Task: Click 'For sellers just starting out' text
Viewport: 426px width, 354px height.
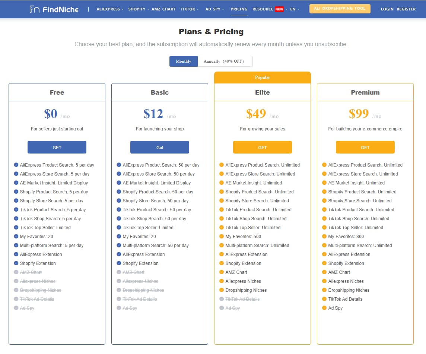Action: point(57,129)
